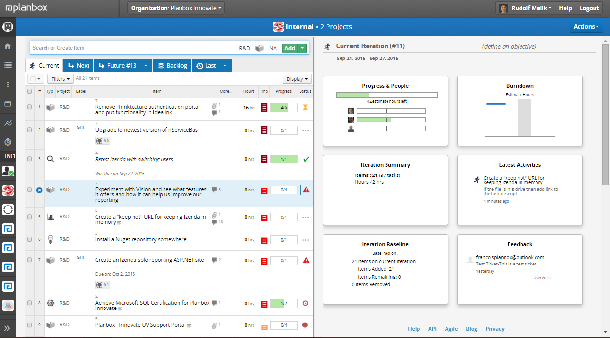Open the organization building icon in sidebar
The image size is (610, 338).
(8, 27)
